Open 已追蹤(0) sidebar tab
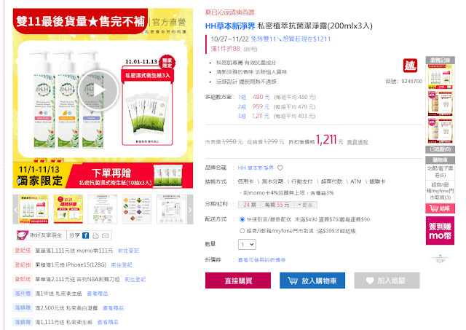This screenshot has height=330, width=466. [440, 149]
